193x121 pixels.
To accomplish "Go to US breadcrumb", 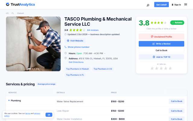I will coord(7,13).
